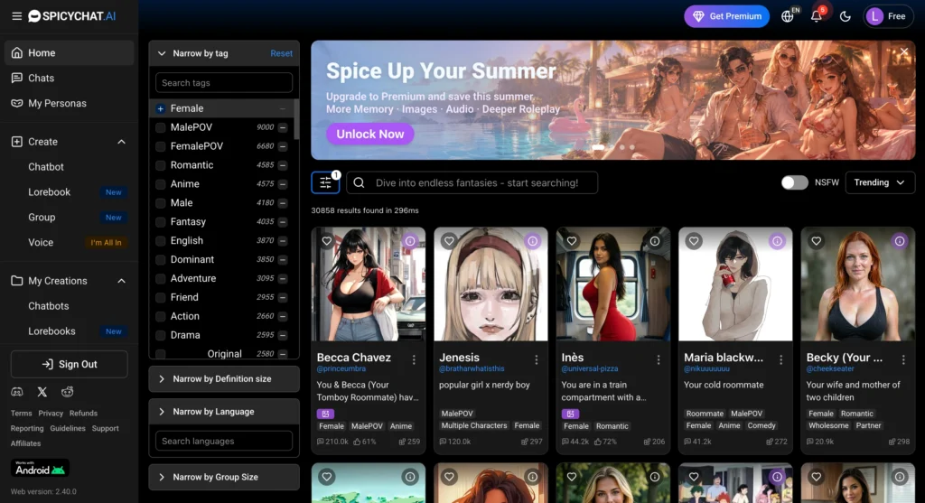Image resolution: width=925 pixels, height=503 pixels.
Task: Favorite the Maria blackw... card heart
Action: point(694,241)
